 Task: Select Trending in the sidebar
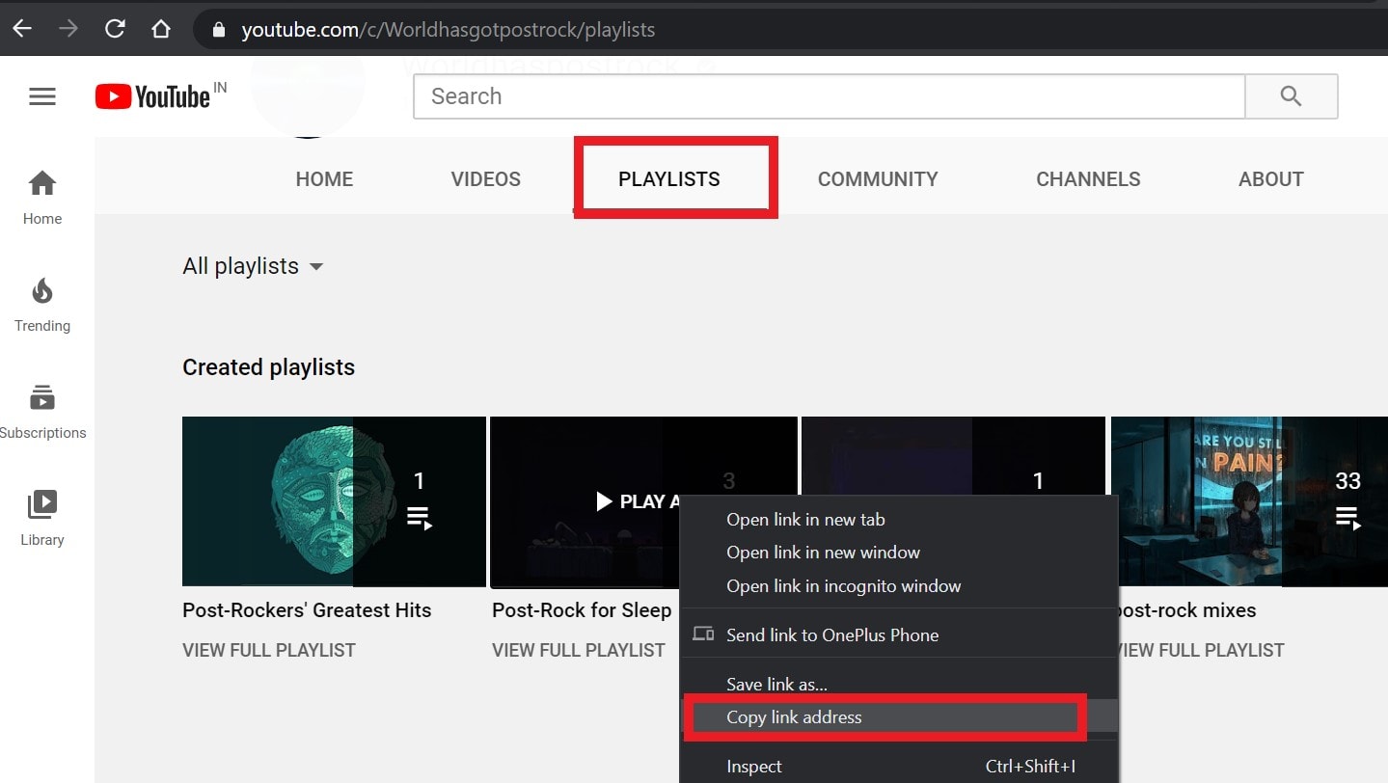coord(41,304)
